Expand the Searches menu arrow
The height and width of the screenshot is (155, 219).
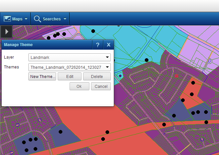pyautogui.click(x=65, y=19)
